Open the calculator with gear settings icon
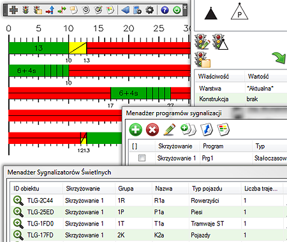 pyautogui.click(x=137, y=10)
